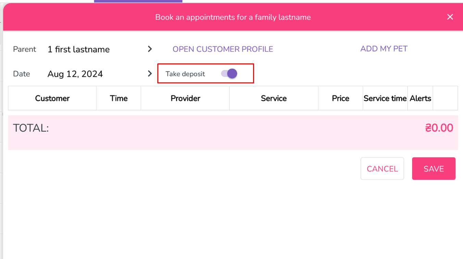Viewport: 463px width, 259px height.
Task: Cancel the appointment booking
Action: click(382, 169)
